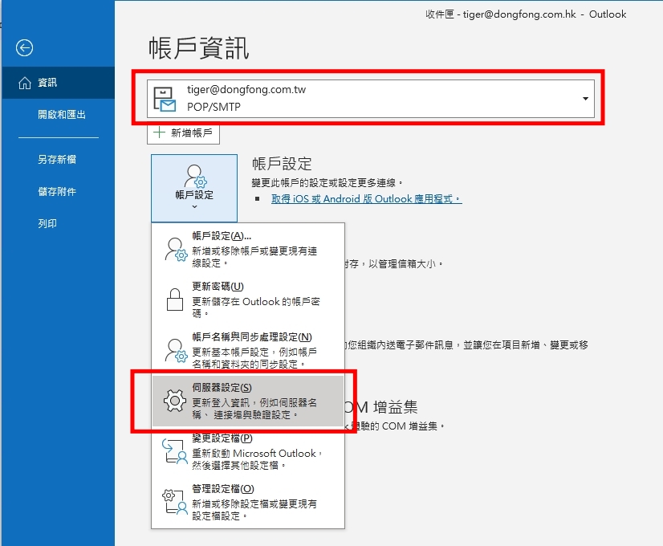The height and width of the screenshot is (546, 663).
Task: Open 列印 from the left sidebar
Action: (x=47, y=224)
